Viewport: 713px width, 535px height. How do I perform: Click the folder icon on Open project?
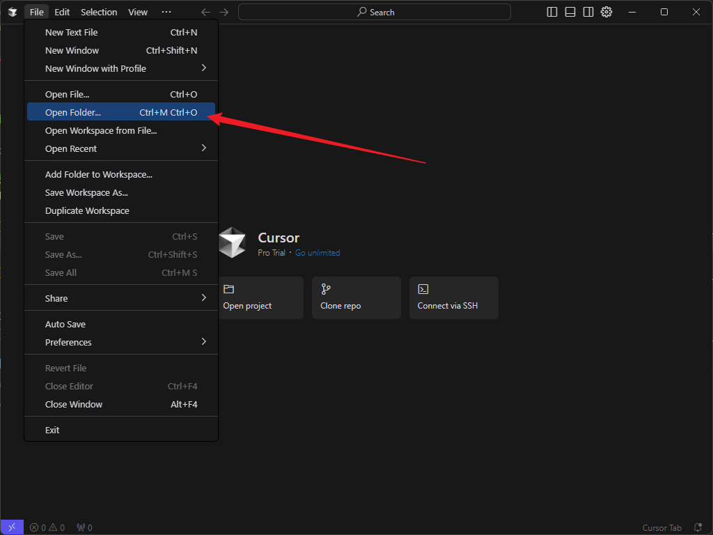[x=228, y=289]
